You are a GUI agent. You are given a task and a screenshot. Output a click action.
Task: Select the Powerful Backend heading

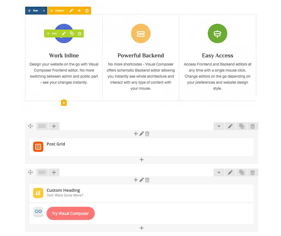tap(141, 56)
